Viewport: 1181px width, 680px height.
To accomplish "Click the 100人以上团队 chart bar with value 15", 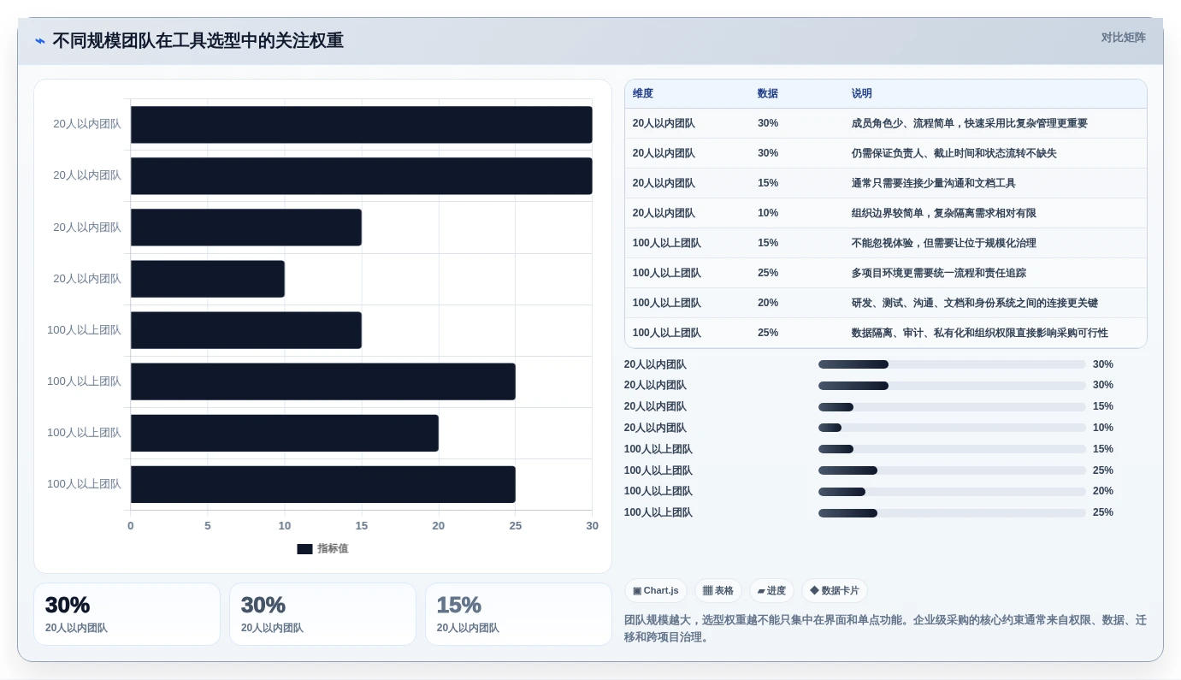I will click(x=246, y=330).
